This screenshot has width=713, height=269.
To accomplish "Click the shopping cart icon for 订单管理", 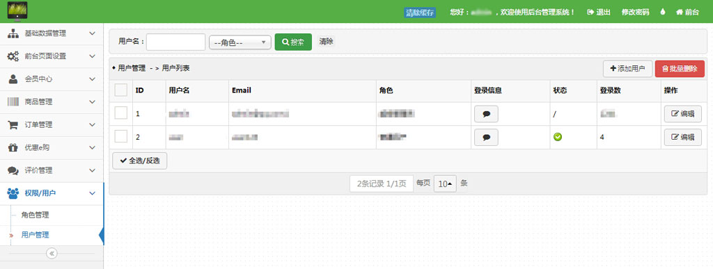I will (x=13, y=124).
